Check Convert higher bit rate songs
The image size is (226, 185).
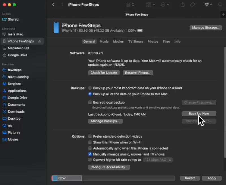[90, 160]
